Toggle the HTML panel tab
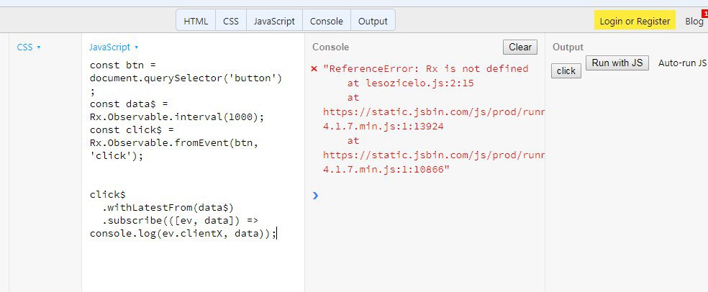 pyautogui.click(x=196, y=21)
